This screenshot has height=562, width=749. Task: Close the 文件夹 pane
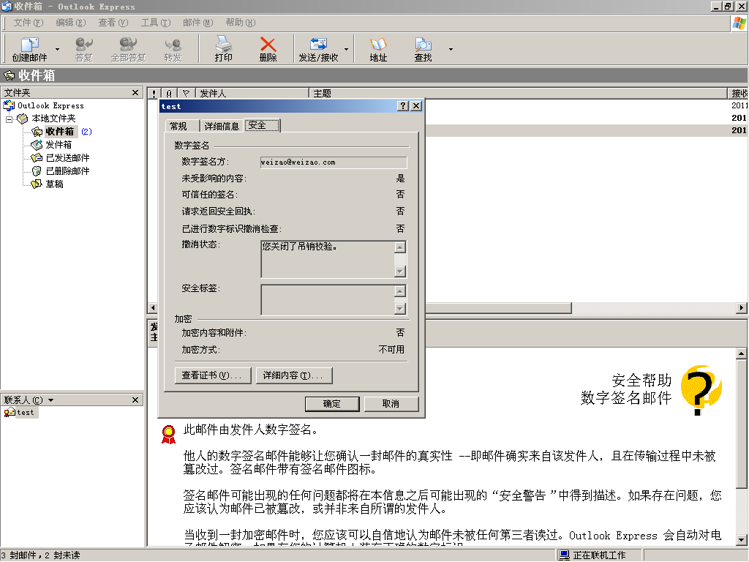click(135, 93)
